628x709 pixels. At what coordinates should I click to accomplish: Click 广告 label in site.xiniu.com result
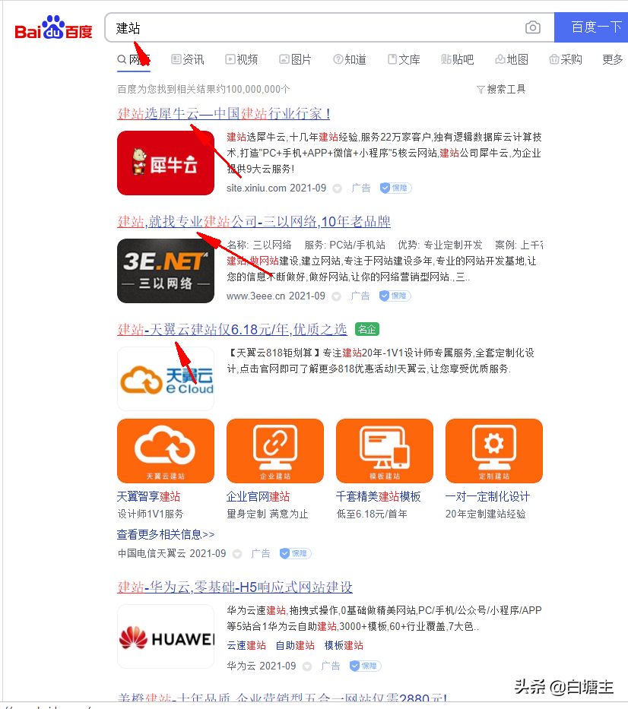[361, 188]
